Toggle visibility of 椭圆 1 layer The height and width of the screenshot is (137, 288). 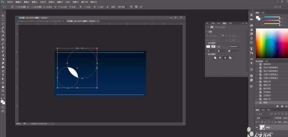click(257, 127)
